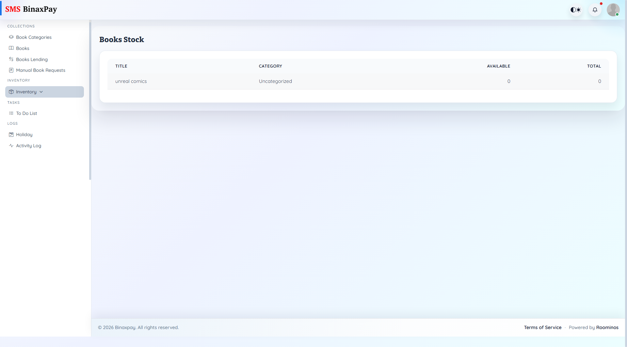Toggle dark/light theme mode
The image size is (627, 347).
tap(576, 10)
